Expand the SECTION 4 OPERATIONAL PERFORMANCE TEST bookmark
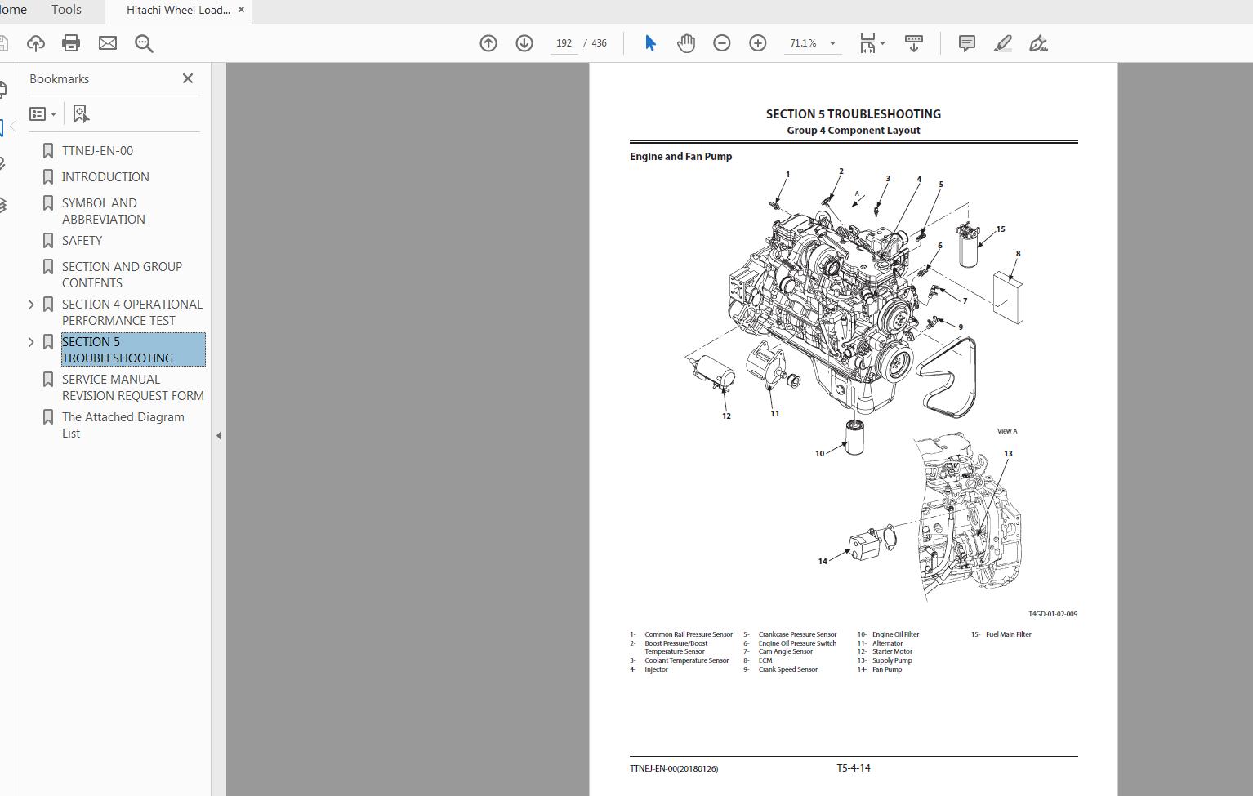Viewport: 1253px width, 796px height. pos(31,305)
